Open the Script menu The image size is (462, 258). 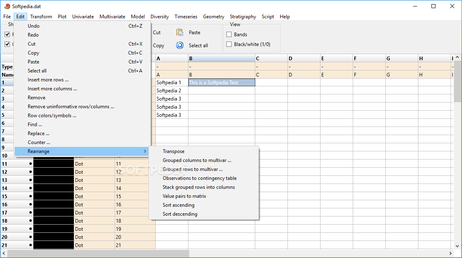pyautogui.click(x=268, y=16)
